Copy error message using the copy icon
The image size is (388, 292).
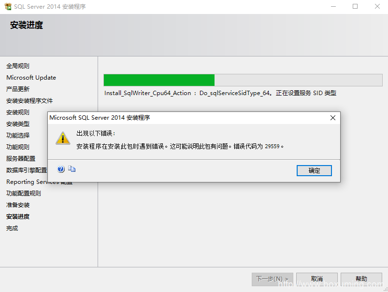pyautogui.click(x=72, y=169)
